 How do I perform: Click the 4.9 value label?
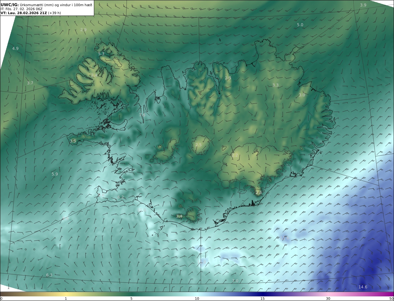point(15,49)
